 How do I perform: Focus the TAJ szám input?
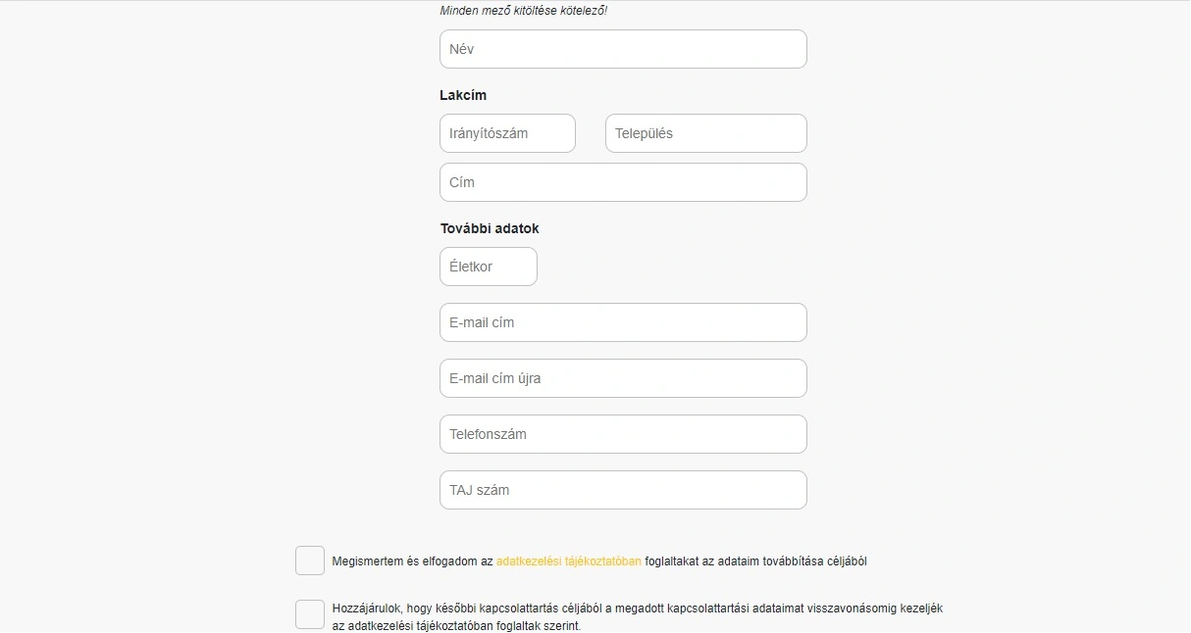(623, 490)
